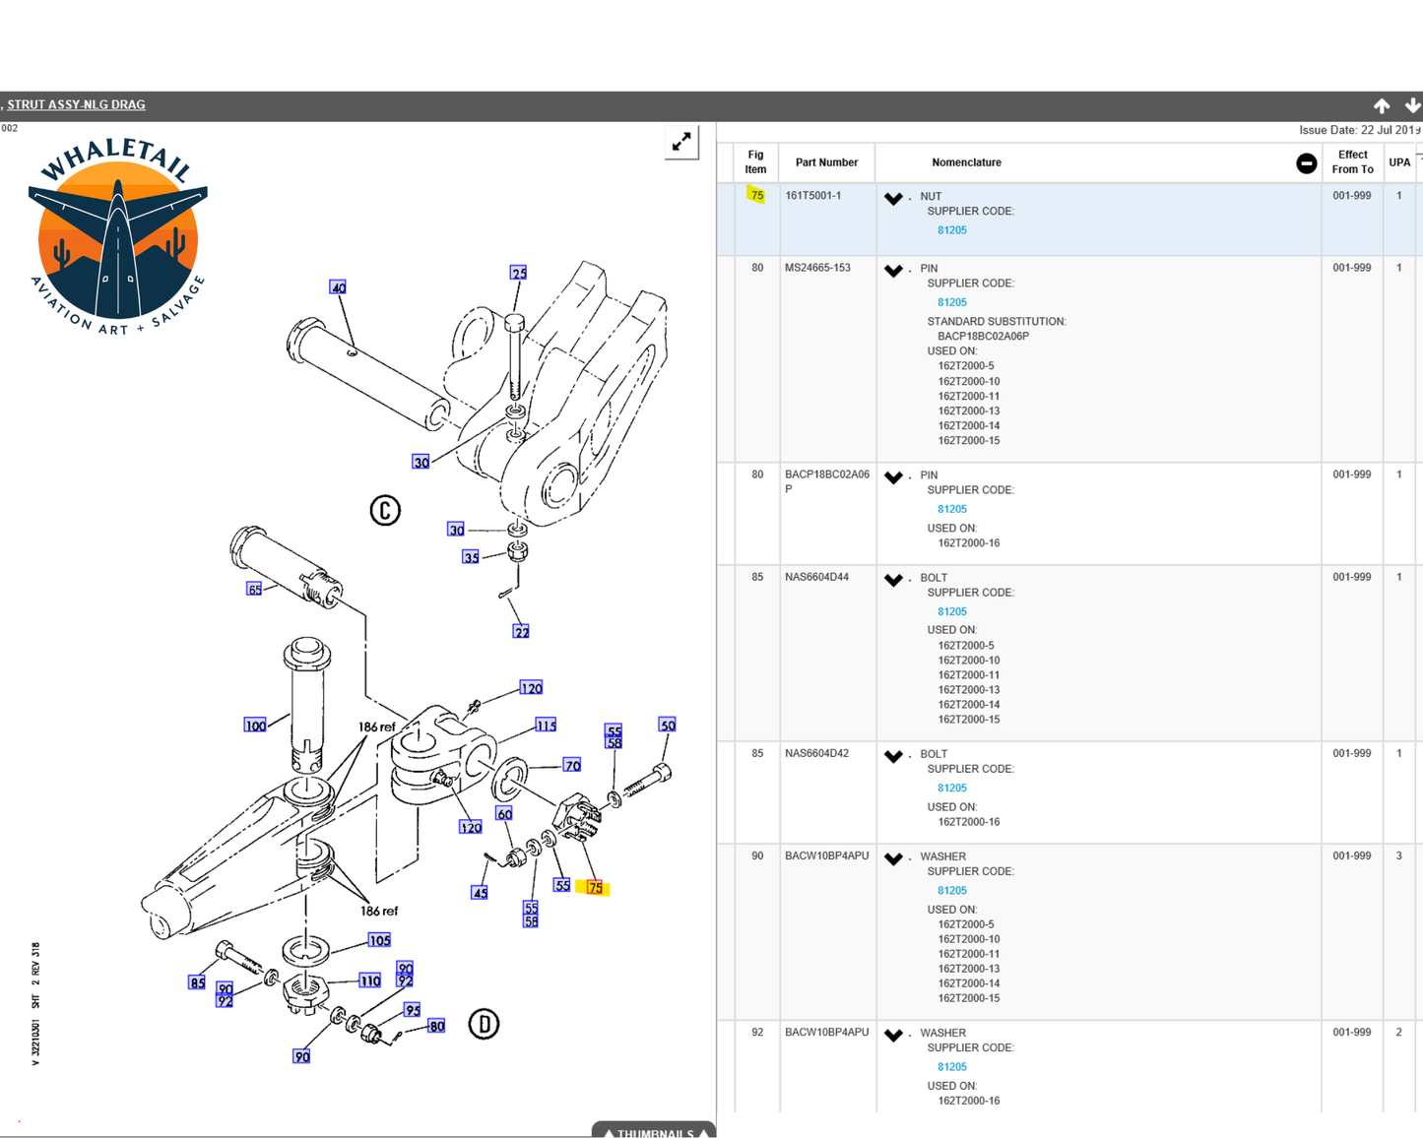1423x1138 pixels.
Task: Go to previous figure with up arrow
Action: pos(1382,105)
